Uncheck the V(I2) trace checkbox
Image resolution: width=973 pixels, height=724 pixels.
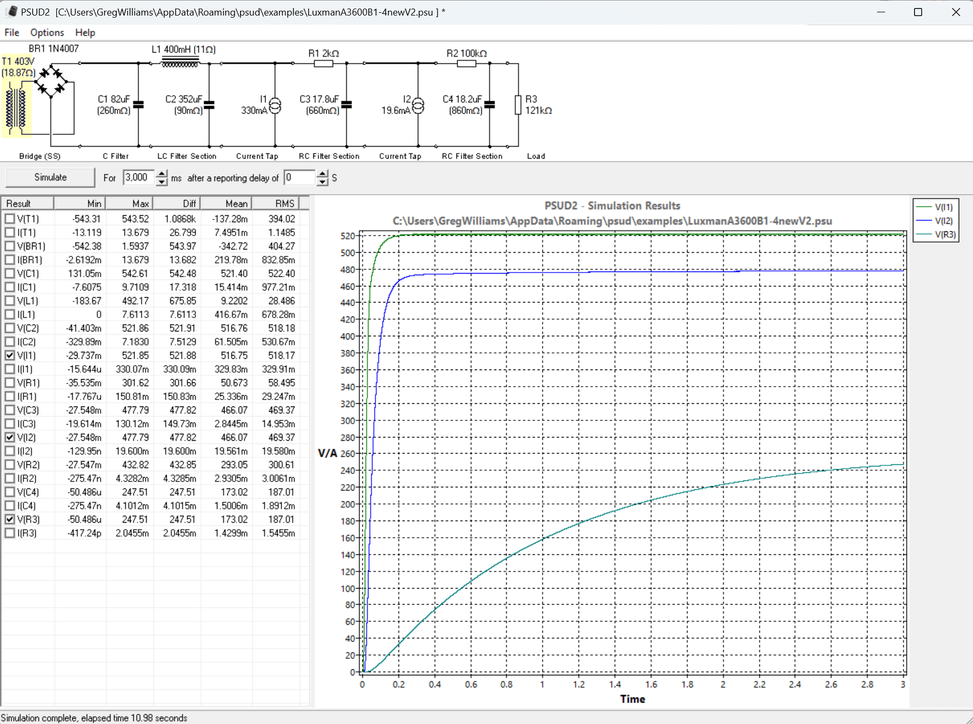pyautogui.click(x=10, y=438)
